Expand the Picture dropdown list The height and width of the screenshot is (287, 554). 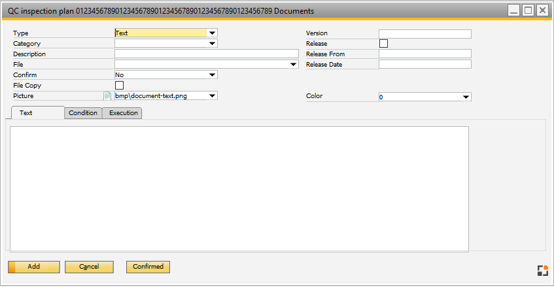[x=212, y=96]
